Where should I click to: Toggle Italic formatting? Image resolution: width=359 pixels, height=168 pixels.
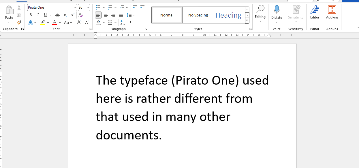[x=38, y=15]
